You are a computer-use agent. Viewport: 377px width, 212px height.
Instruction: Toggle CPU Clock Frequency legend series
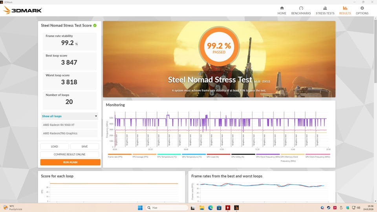(268, 156)
